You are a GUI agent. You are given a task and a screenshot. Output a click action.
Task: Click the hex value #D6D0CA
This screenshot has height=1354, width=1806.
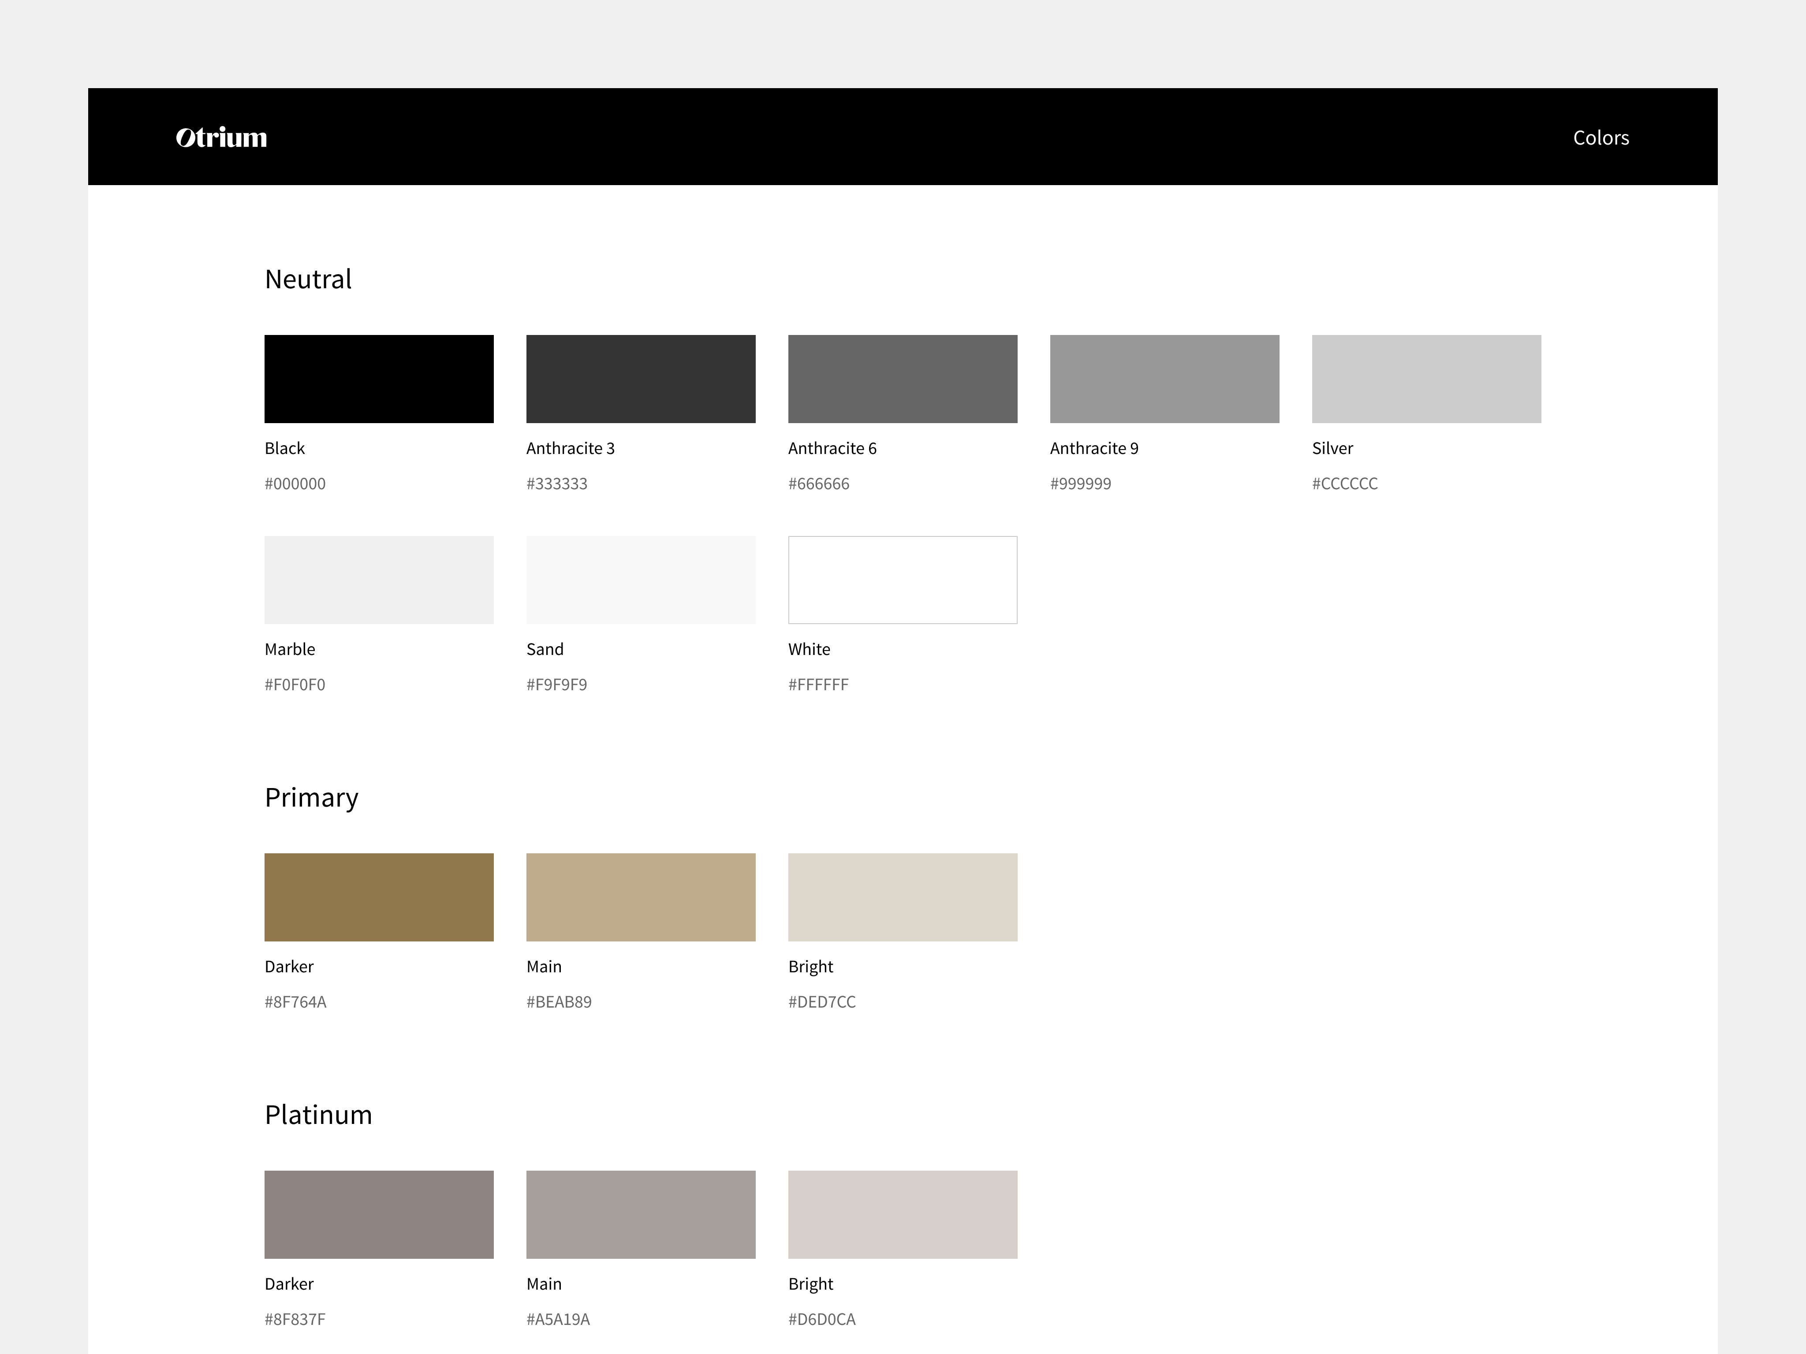822,1319
